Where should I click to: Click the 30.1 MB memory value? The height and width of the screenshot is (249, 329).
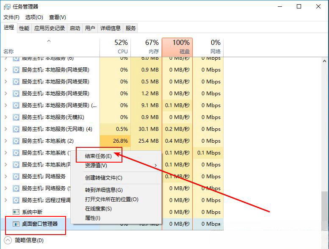pyautogui.click(x=148, y=129)
